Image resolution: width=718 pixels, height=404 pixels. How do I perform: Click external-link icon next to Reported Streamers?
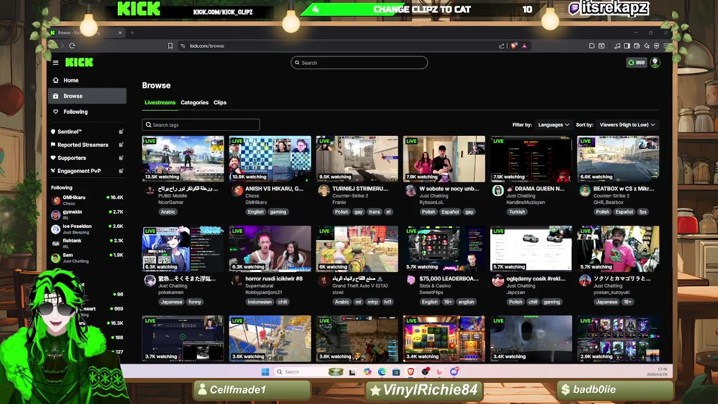121,145
